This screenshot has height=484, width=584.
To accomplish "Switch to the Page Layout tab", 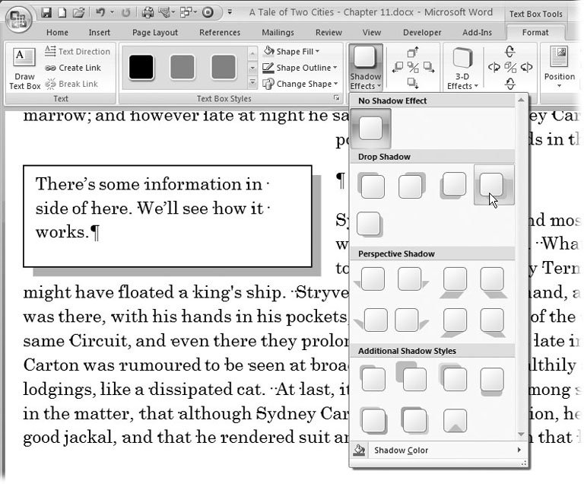I will [154, 33].
